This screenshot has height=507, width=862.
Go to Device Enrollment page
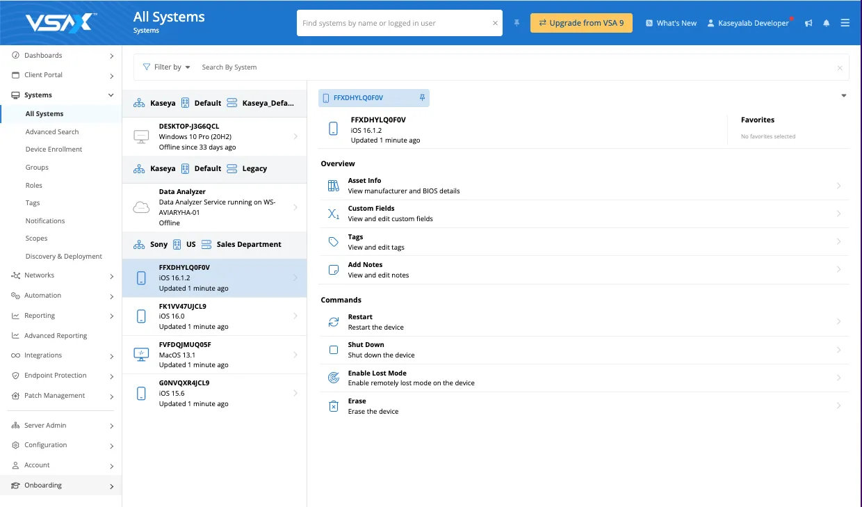click(x=54, y=150)
